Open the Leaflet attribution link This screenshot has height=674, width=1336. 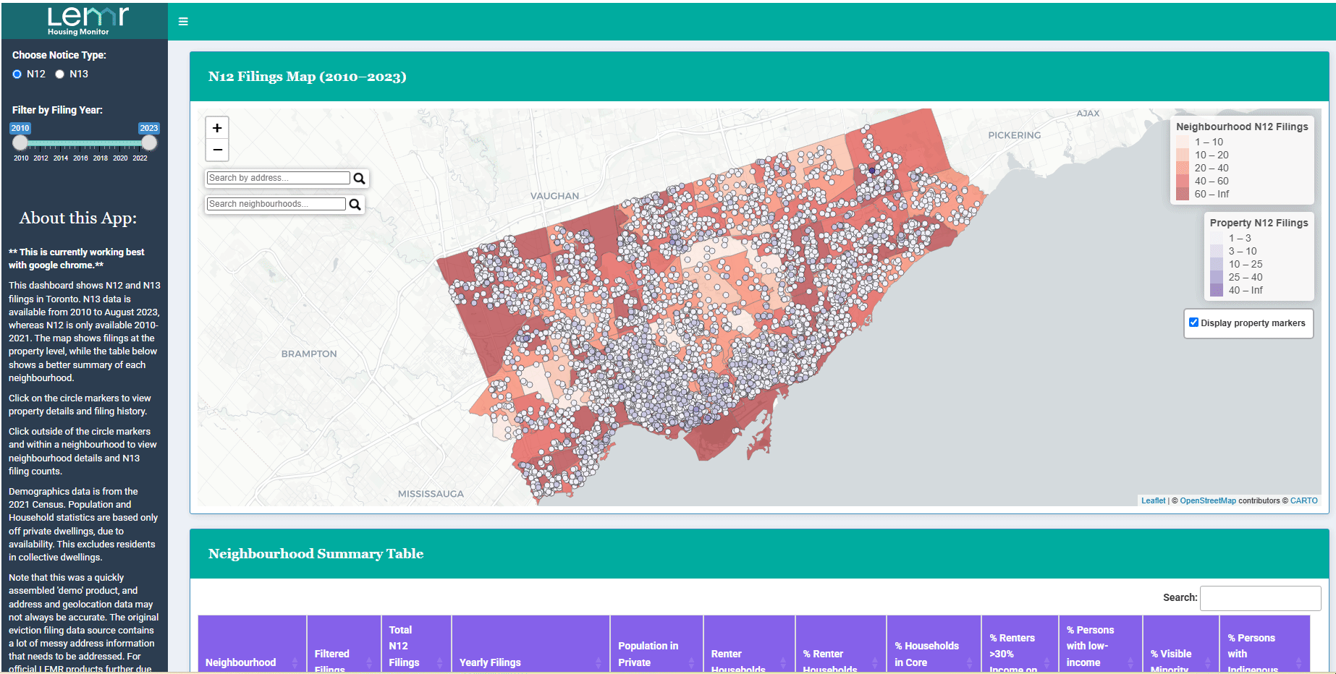click(x=1153, y=500)
